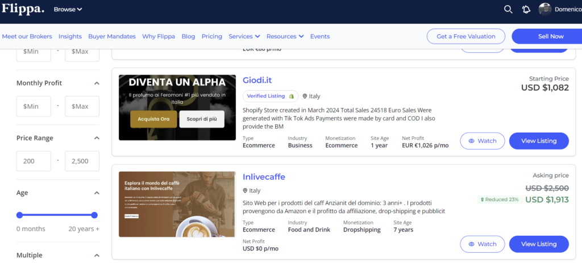Click View Listing for Giodi.it
This screenshot has height=263, width=582.
click(538, 141)
